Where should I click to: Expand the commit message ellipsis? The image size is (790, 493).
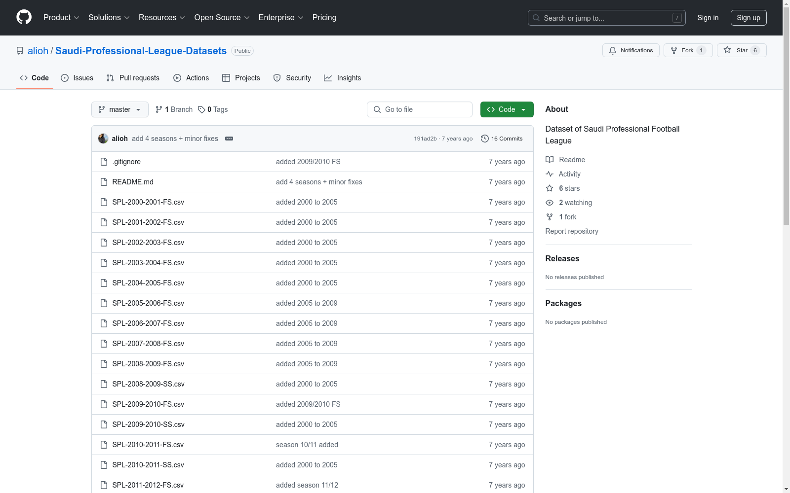[x=229, y=139]
